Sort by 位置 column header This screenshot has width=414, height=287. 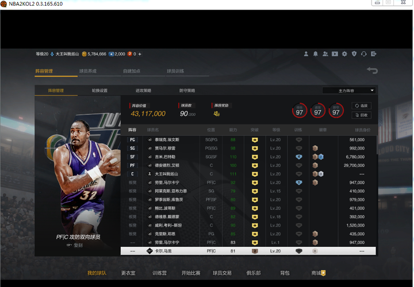pos(211,130)
